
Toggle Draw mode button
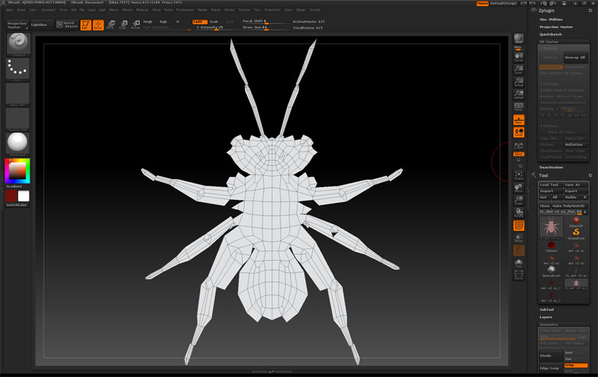click(98, 25)
